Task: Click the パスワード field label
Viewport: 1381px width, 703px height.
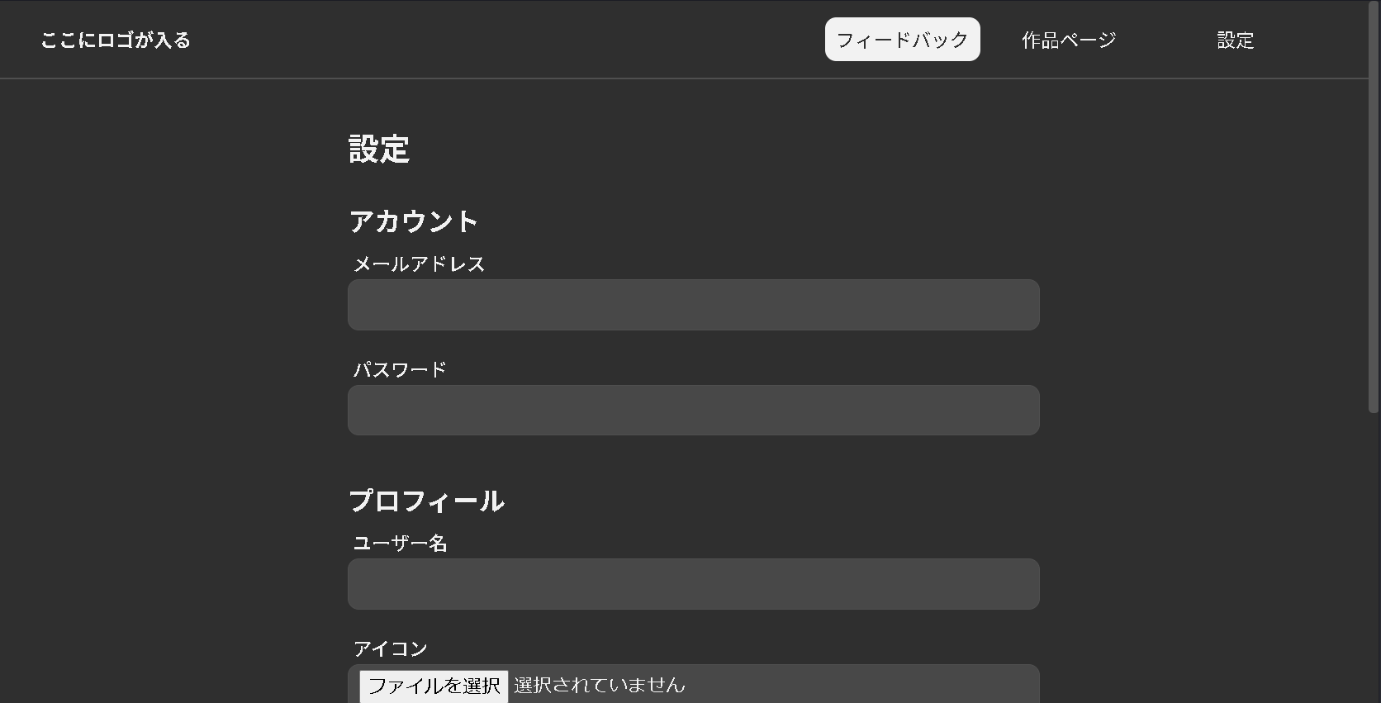Action: tap(400, 368)
